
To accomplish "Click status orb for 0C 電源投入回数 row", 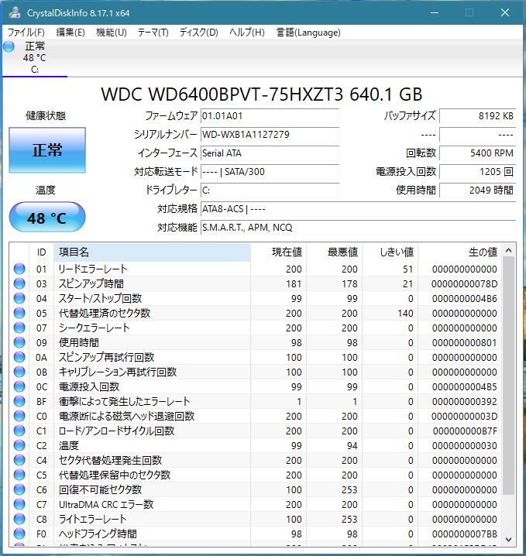I will [19, 386].
